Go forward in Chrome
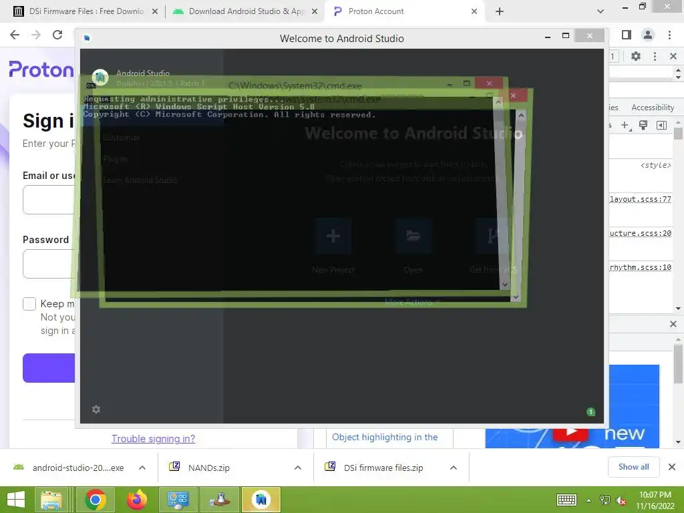 click(36, 35)
